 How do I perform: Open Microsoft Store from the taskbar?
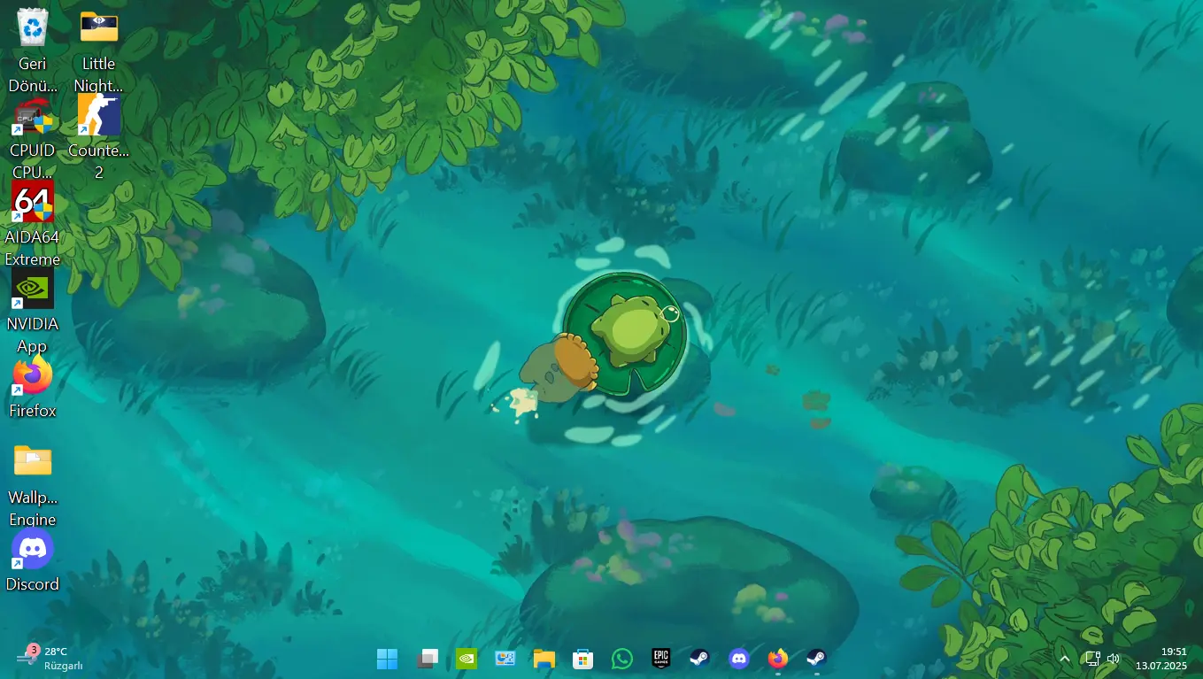[582, 659]
